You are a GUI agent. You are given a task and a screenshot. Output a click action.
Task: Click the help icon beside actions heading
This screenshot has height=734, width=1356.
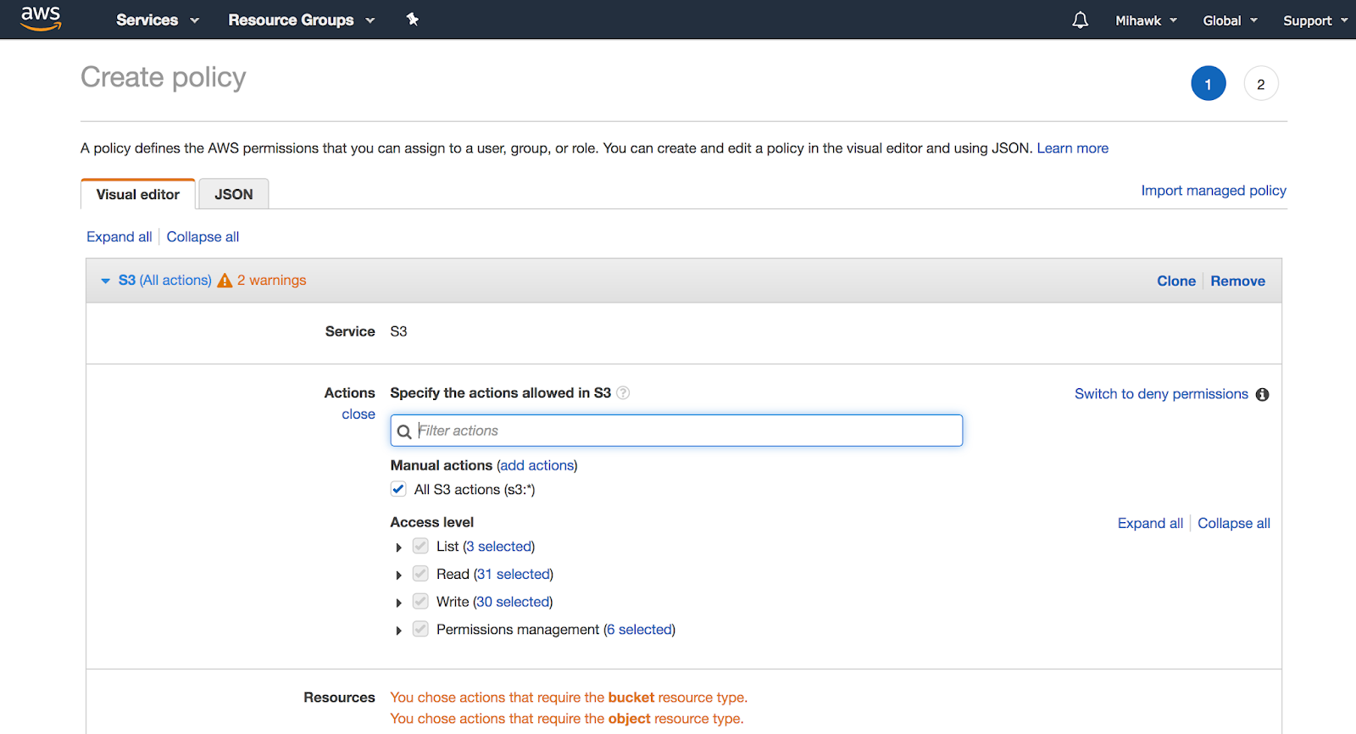(623, 393)
